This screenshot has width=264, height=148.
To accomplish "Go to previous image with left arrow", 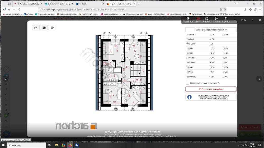I will 6,79.
